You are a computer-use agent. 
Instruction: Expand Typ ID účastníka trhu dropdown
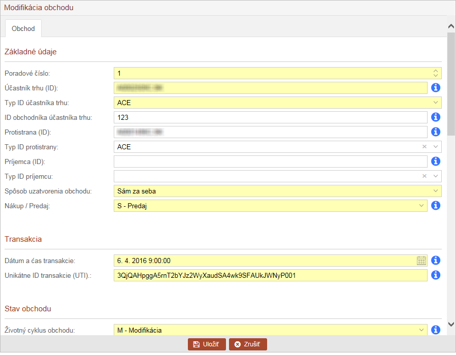click(435, 103)
